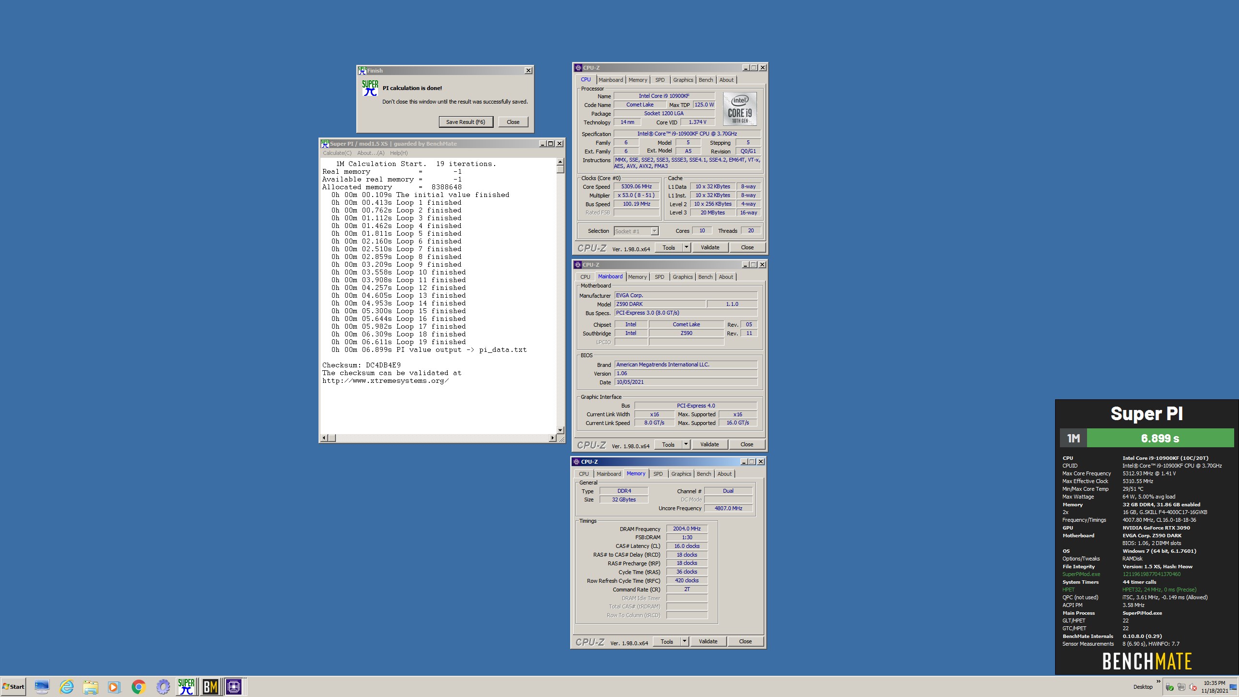Click the CPU-Z taskbar icon
The width and height of the screenshot is (1239, 697).
pos(234,686)
